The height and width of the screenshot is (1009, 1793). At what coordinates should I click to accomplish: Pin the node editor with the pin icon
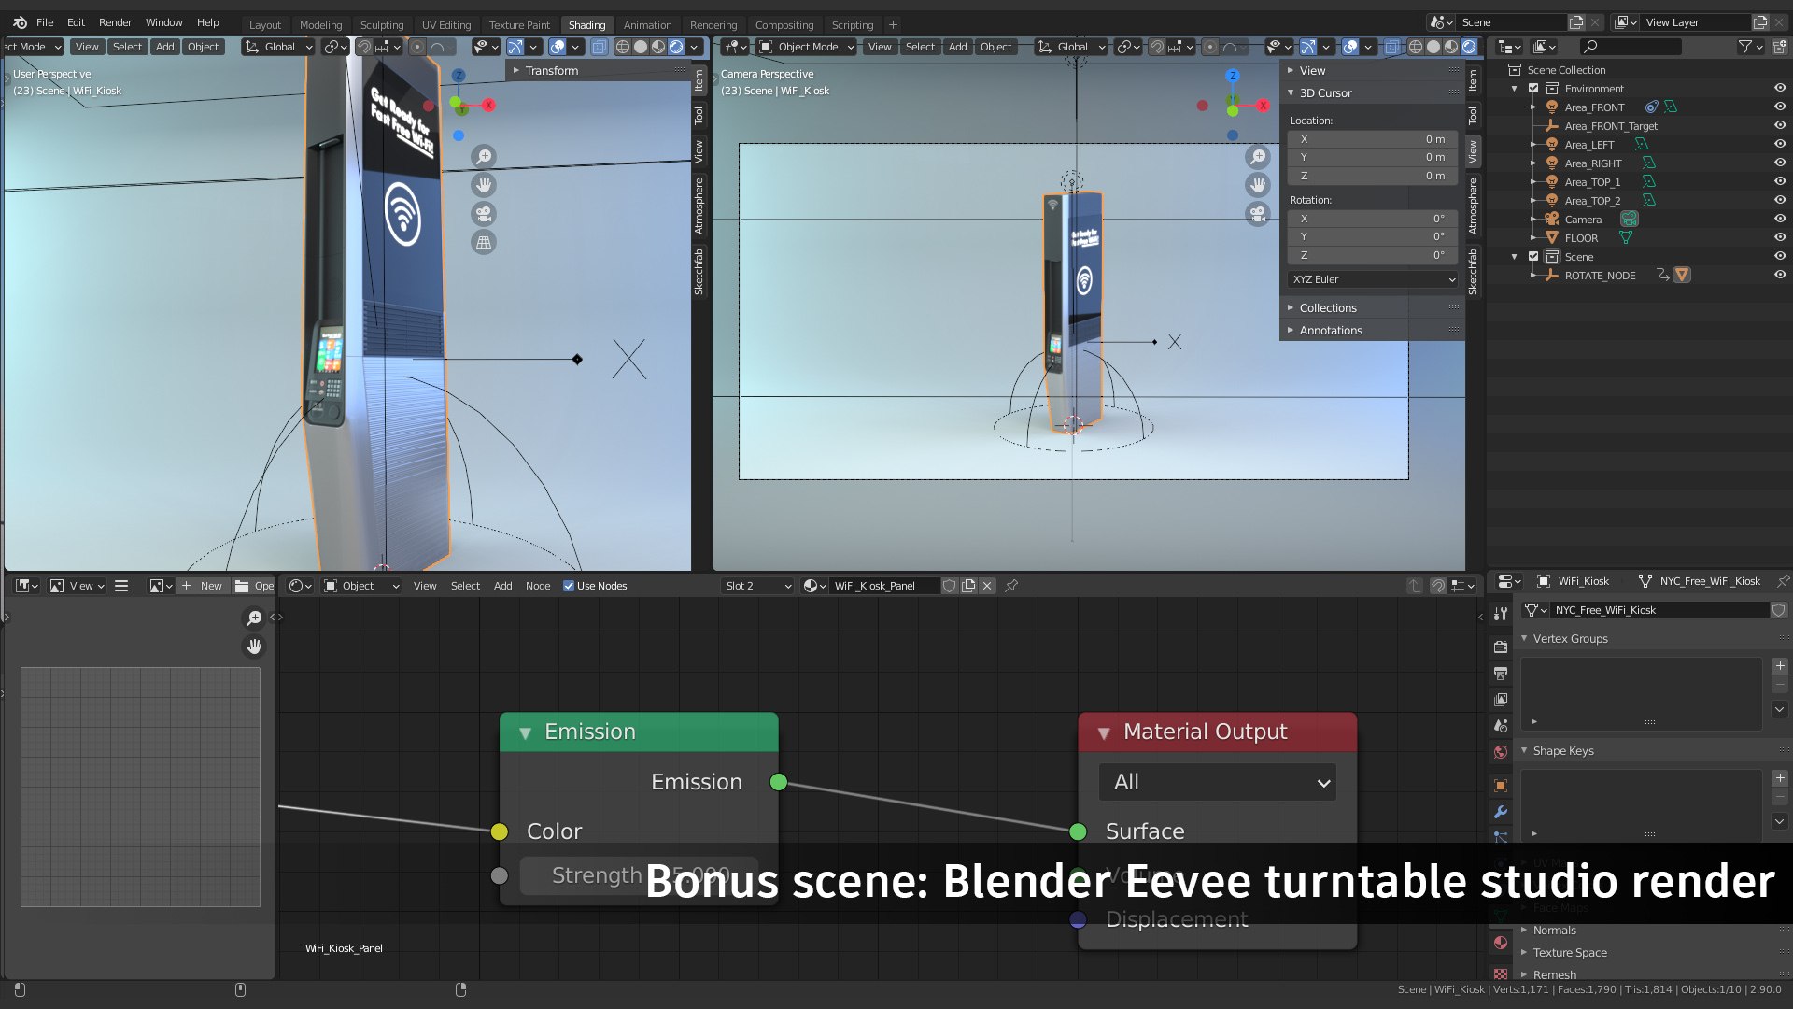coord(1011,586)
